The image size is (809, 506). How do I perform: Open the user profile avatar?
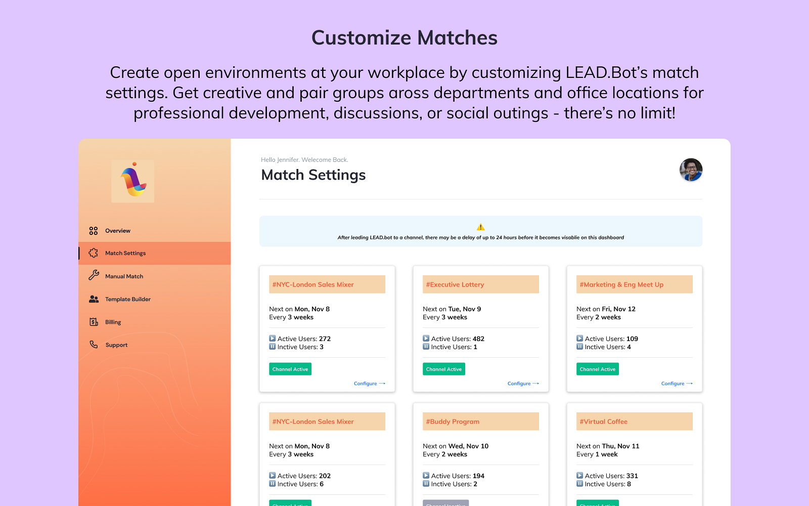coord(691,170)
